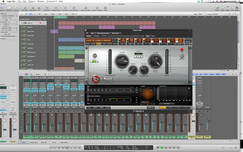This screenshot has height=152, width=243.
Task: Click the Cut Section icon
Action: 65,8
